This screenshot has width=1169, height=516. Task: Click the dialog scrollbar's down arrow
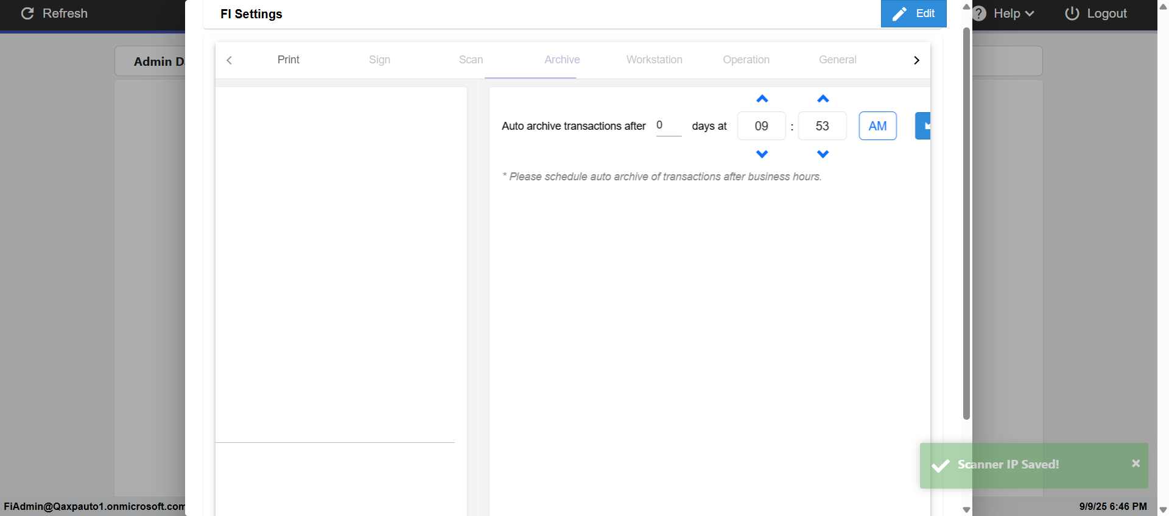[x=966, y=510]
